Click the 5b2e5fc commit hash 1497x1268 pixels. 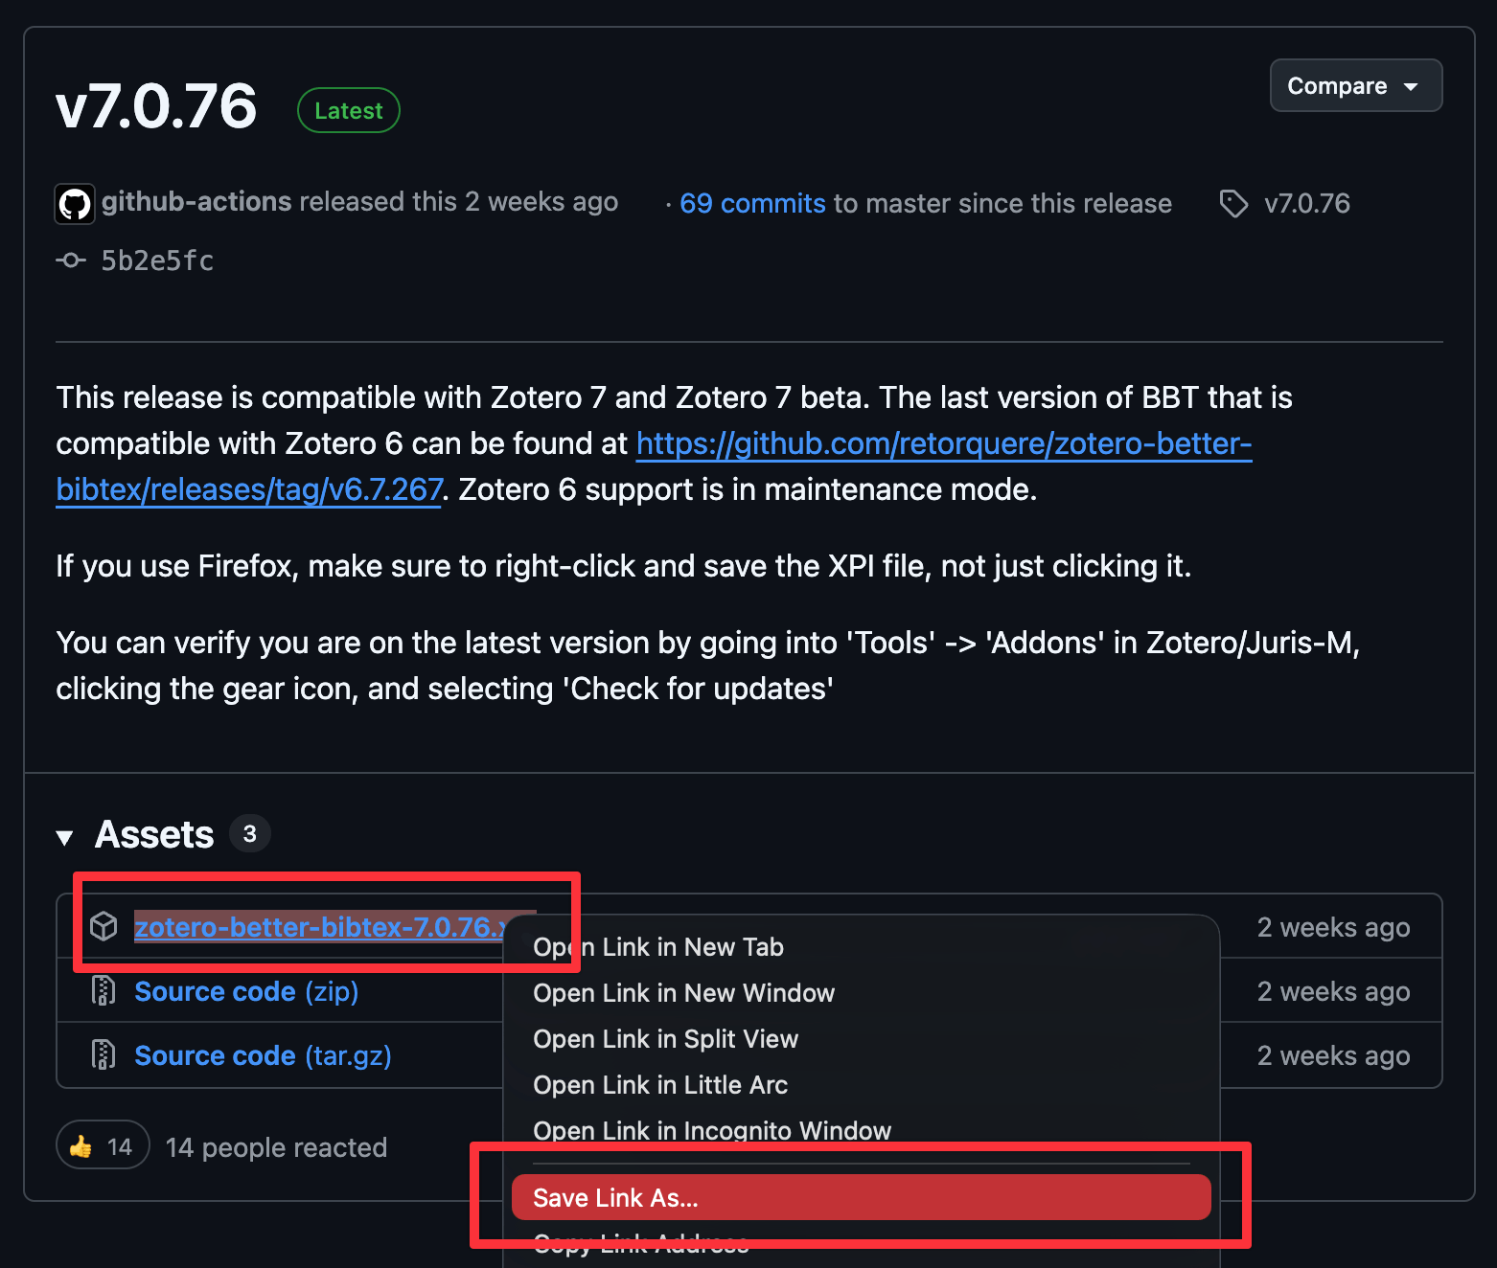click(x=157, y=260)
